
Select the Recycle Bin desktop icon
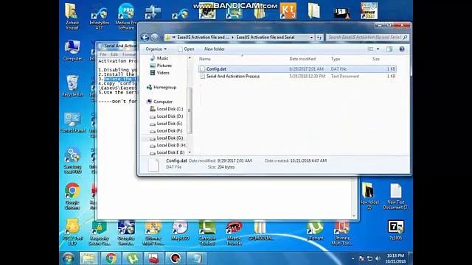[x=72, y=86]
